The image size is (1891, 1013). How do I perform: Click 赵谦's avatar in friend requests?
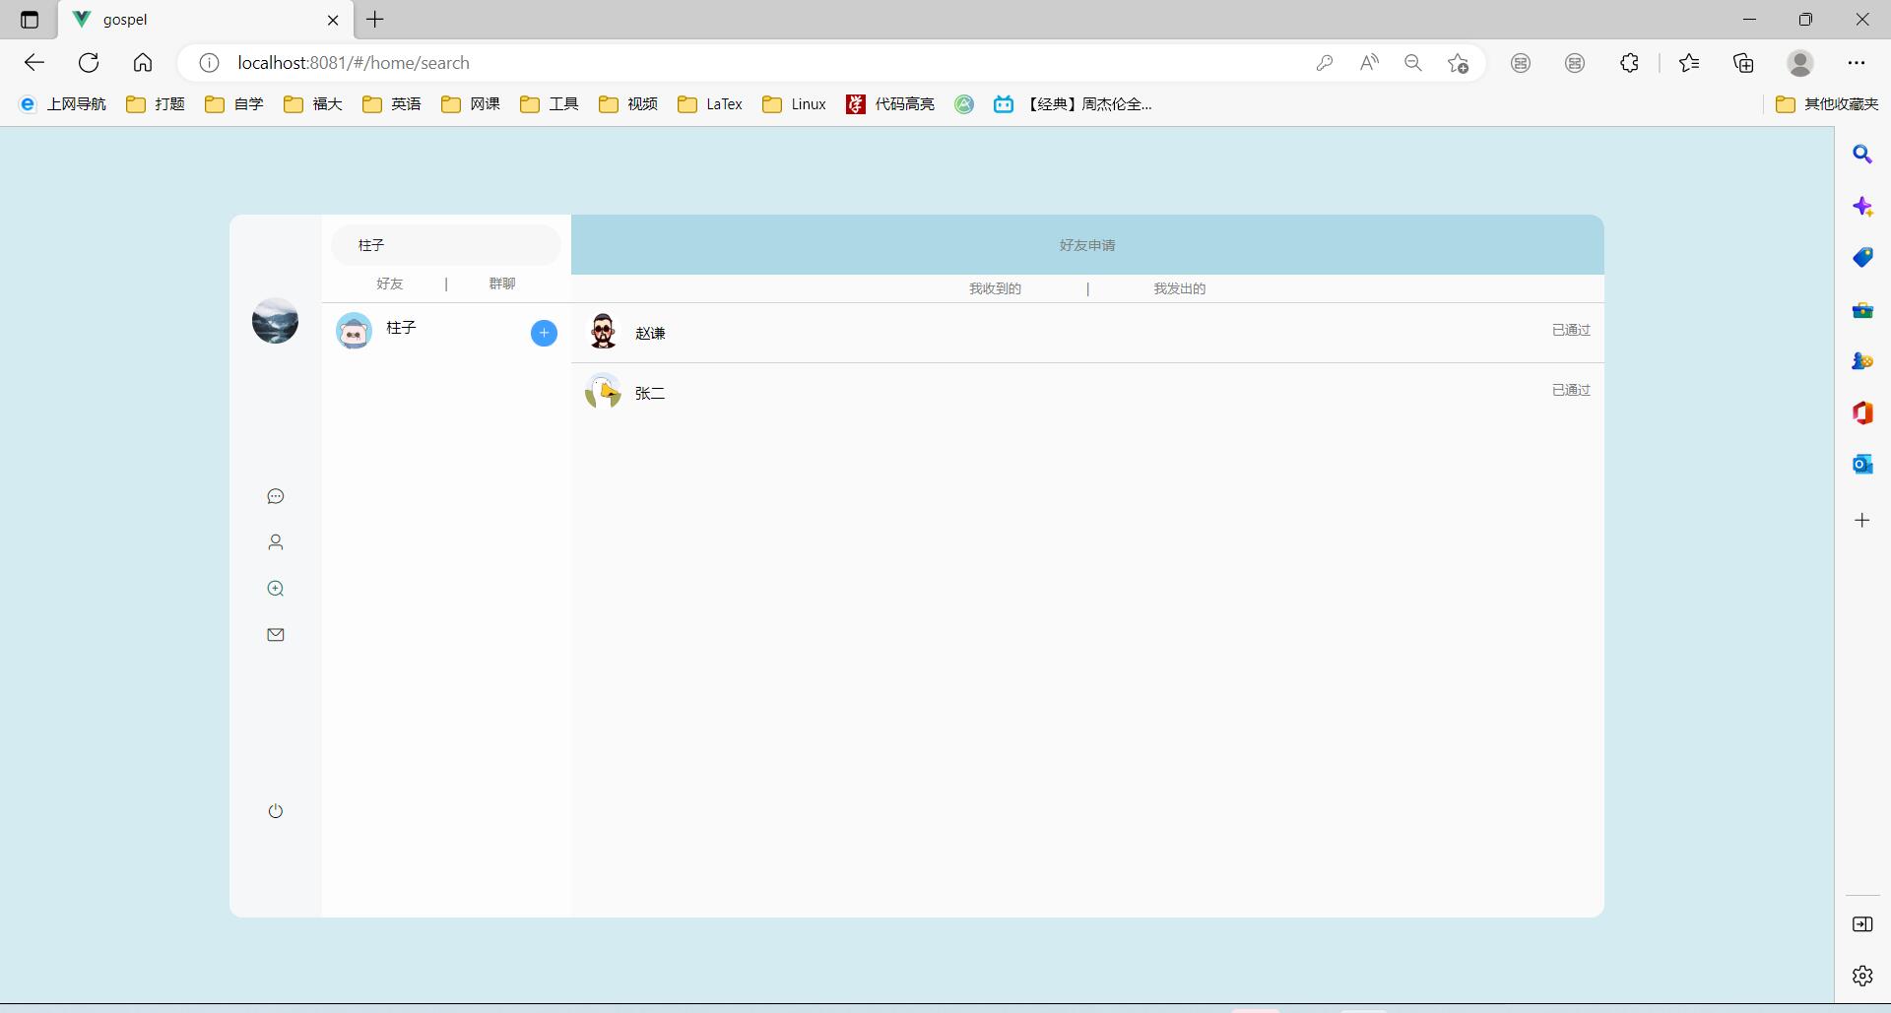coord(603,332)
